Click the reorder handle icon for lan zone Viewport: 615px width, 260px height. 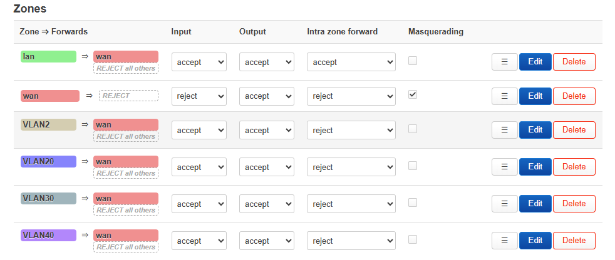pyautogui.click(x=504, y=62)
